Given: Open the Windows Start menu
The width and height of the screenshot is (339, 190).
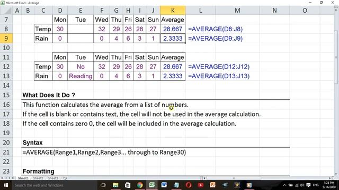Looking at the screenshot, I should pos(6,185).
